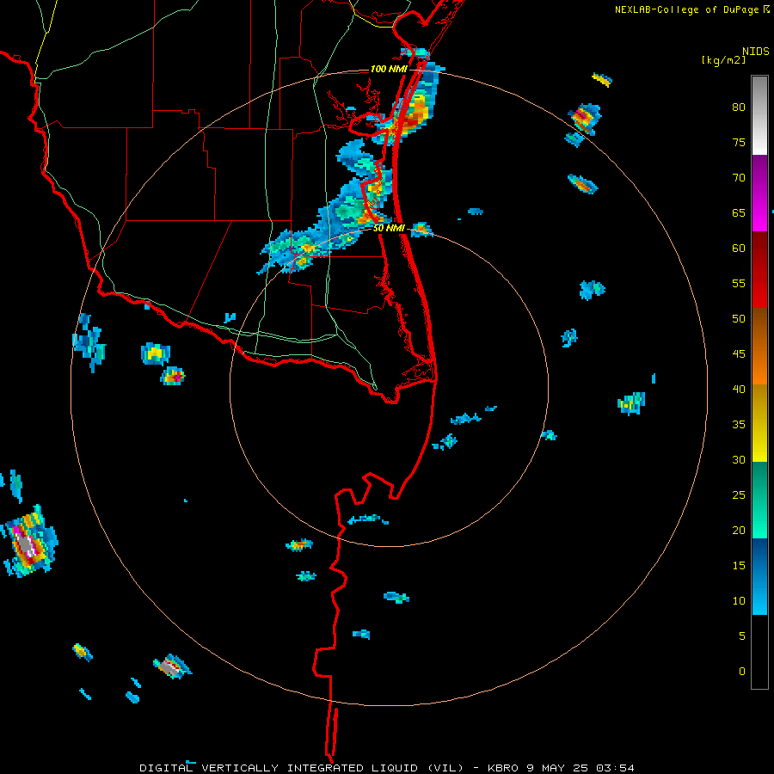Pick the magenta-purple segment of the color bar
This screenshot has height=774, width=774.
tap(759, 193)
